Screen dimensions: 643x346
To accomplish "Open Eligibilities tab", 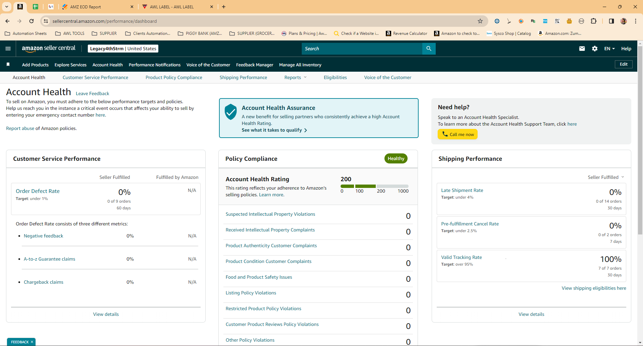I will 335,77.
